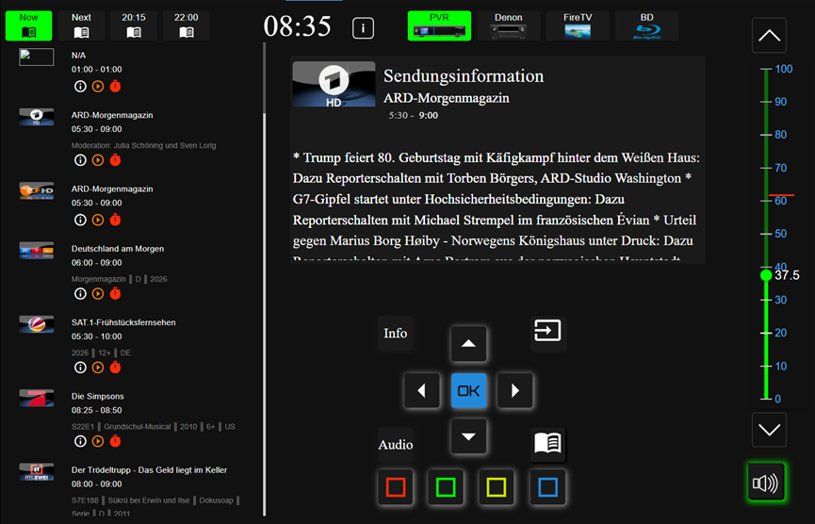Click the remote's down arrow

pyautogui.click(x=468, y=436)
